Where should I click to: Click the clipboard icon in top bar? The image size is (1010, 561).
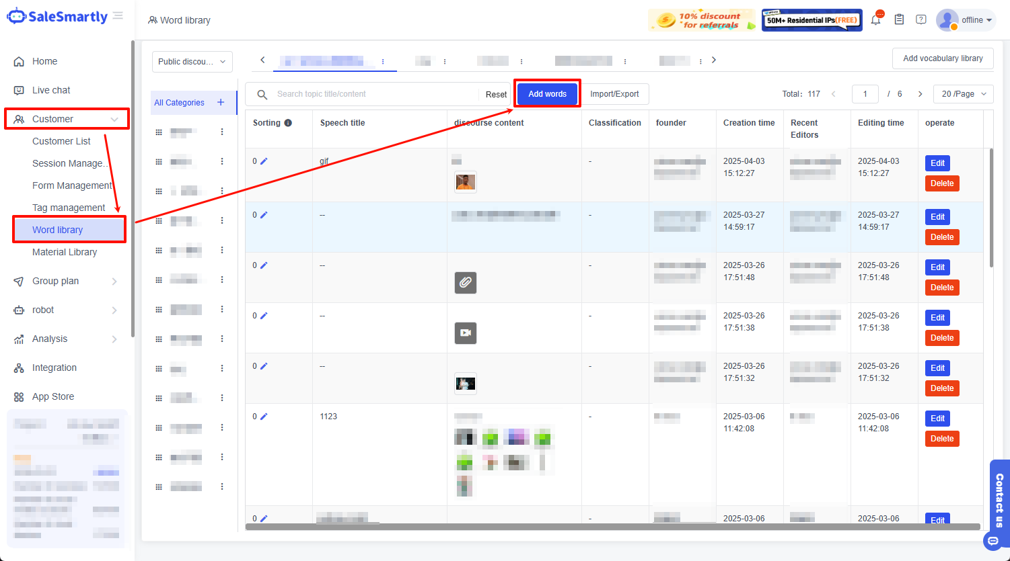point(899,20)
